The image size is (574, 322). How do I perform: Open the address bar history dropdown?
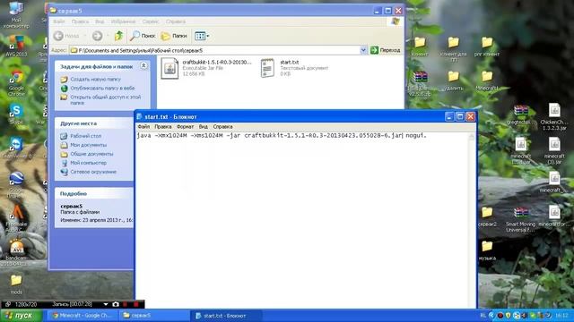coord(363,50)
